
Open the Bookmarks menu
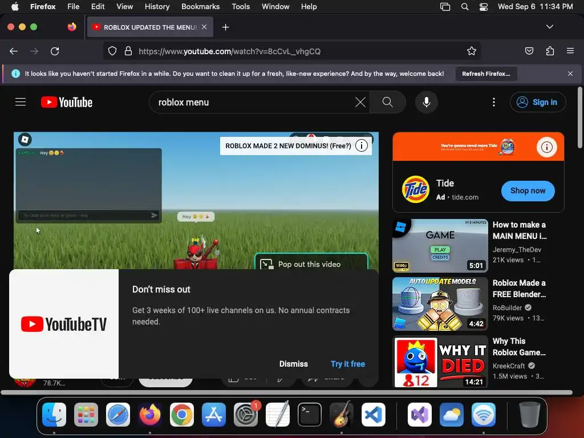pos(200,7)
